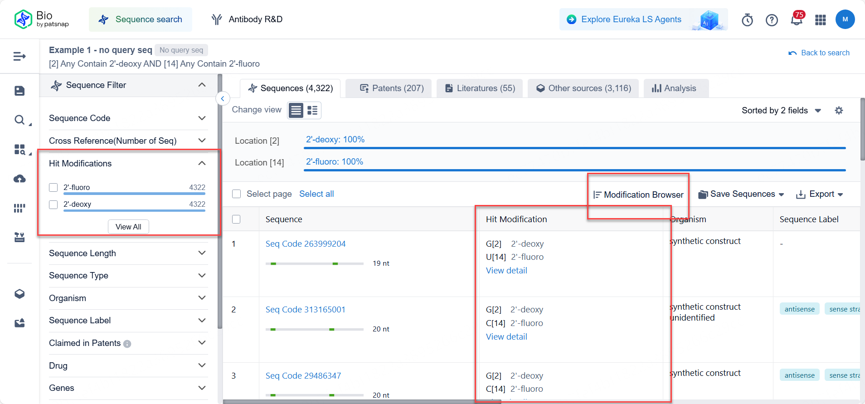Switch to the detailed list view icon
The image size is (865, 404).
click(312, 110)
